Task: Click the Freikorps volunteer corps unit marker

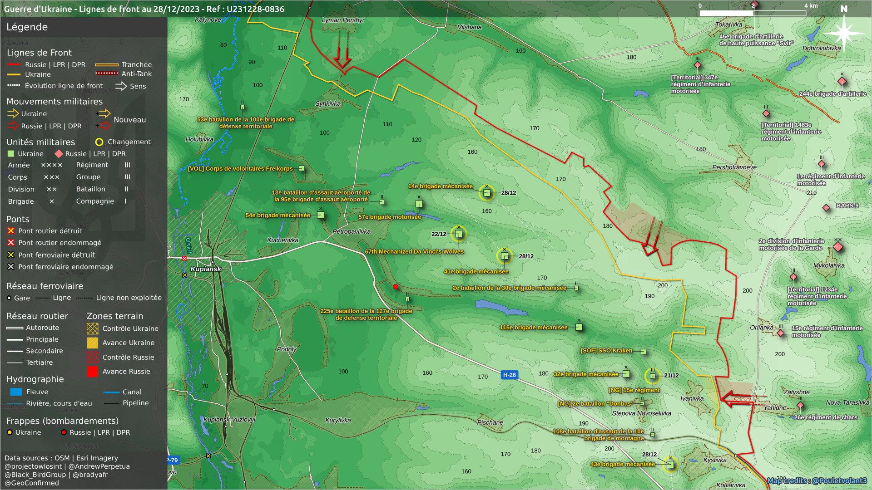Action: [301, 168]
